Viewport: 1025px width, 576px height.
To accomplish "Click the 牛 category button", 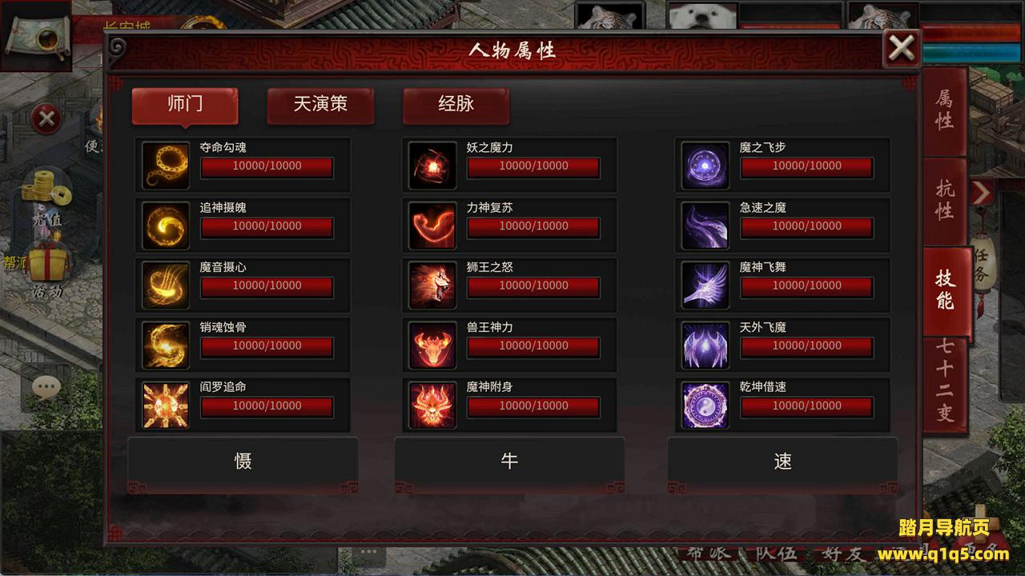I will click(509, 462).
